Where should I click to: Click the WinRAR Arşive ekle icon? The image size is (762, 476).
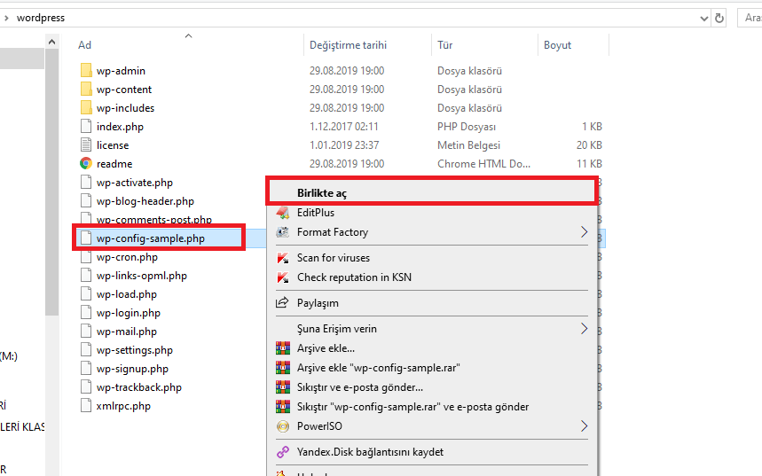(x=283, y=348)
